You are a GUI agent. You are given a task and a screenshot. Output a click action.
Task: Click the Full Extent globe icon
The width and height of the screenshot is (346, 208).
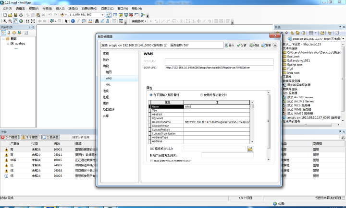(21, 21)
